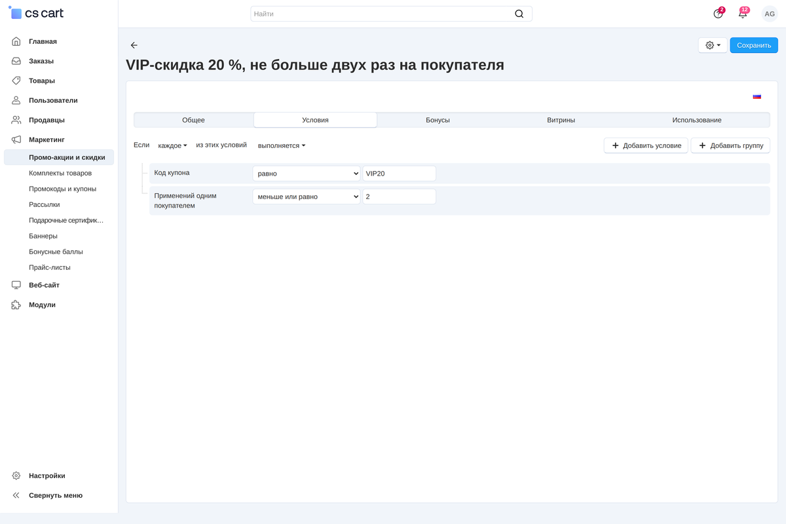This screenshot has height=524, width=786.
Task: Open the notifications bell icon
Action: click(743, 14)
